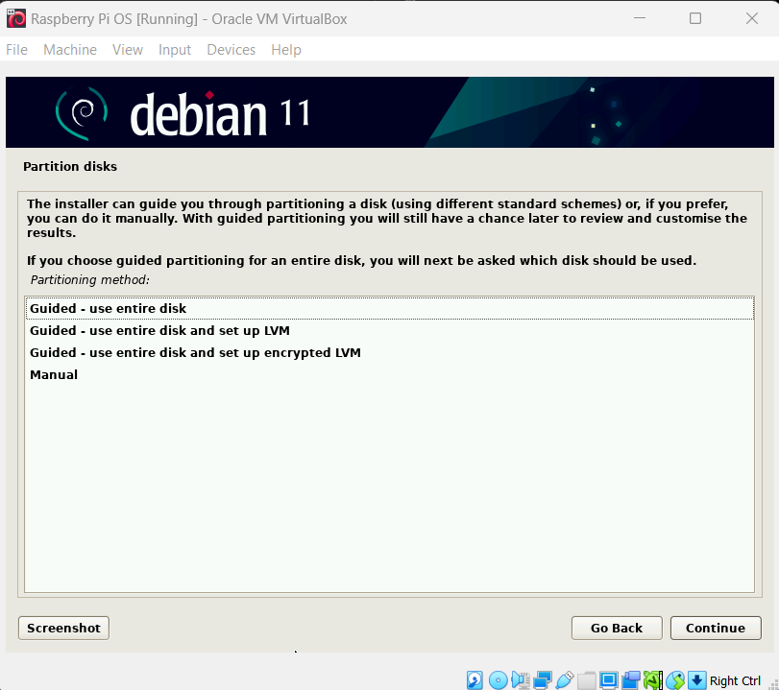Select "Guided - use entire disk" option
The width and height of the screenshot is (779, 690).
coord(108,309)
